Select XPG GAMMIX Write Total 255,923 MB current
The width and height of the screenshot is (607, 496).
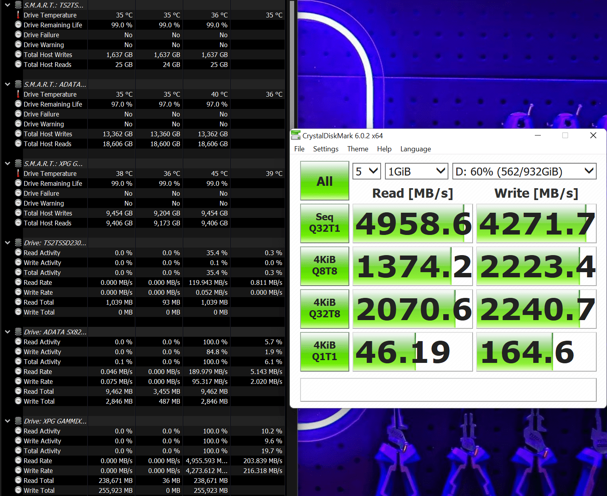(116, 490)
